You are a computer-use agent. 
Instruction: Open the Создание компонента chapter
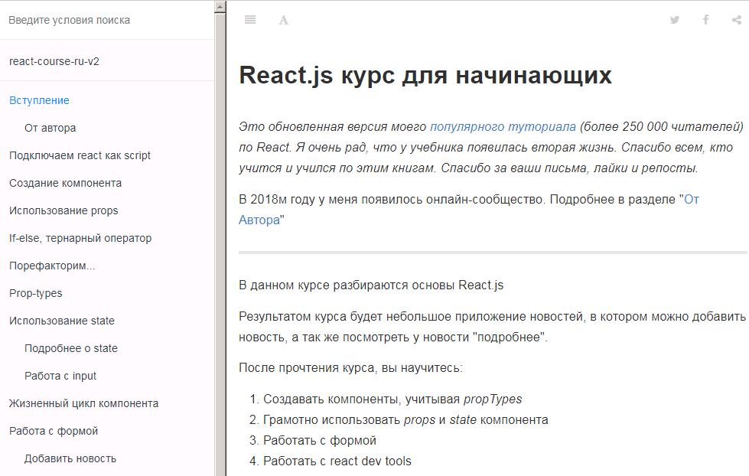coord(66,183)
